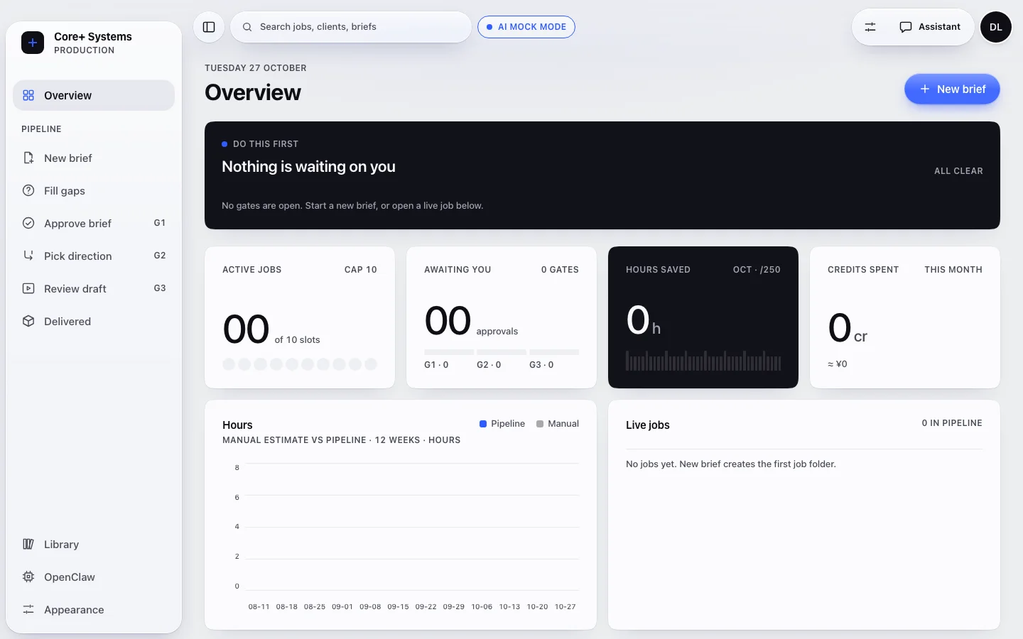Open Review draft from the sidebar
This screenshot has width=1023, height=639.
tap(94, 288)
